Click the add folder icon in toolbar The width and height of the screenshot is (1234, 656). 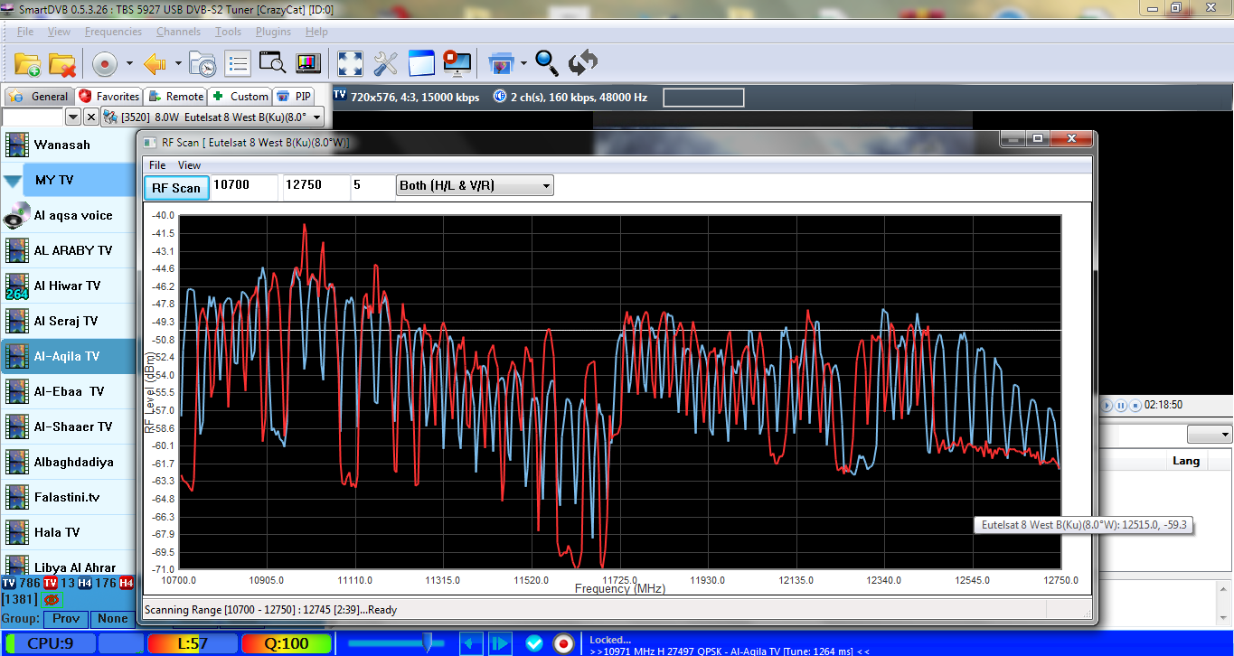pos(27,64)
